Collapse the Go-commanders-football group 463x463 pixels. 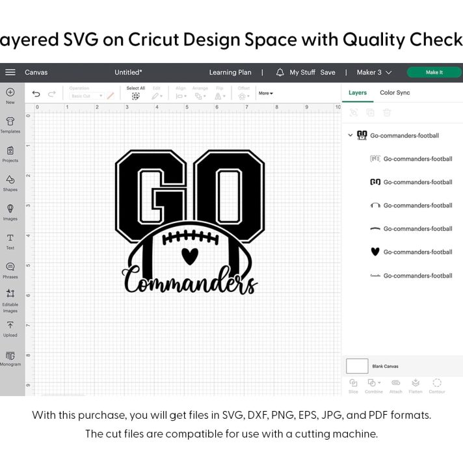[x=351, y=135]
